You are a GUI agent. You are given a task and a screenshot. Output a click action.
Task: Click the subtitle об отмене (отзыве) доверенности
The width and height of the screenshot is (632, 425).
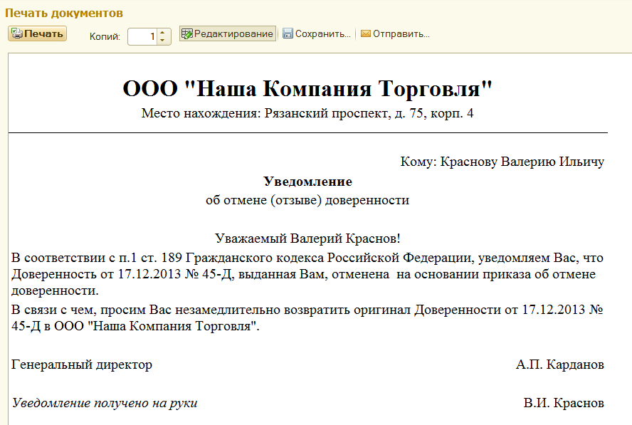tap(307, 200)
